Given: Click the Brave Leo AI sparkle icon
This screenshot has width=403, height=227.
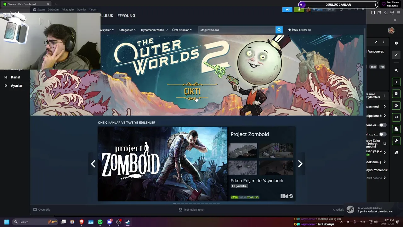Looking at the screenshot, I should 386,13.
